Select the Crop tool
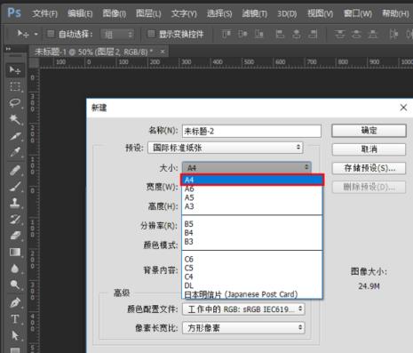The height and width of the screenshot is (353, 413). pos(15,136)
